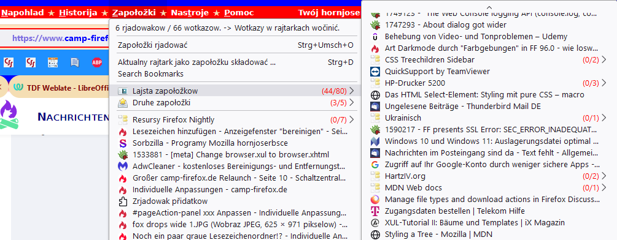Viewport: 617px width, 240px height.
Task: Open the Napohlad menu
Action: coord(22,12)
